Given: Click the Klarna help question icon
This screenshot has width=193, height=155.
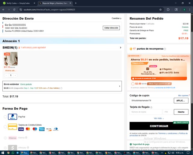Looking at the screenshot, I should point(26,137).
